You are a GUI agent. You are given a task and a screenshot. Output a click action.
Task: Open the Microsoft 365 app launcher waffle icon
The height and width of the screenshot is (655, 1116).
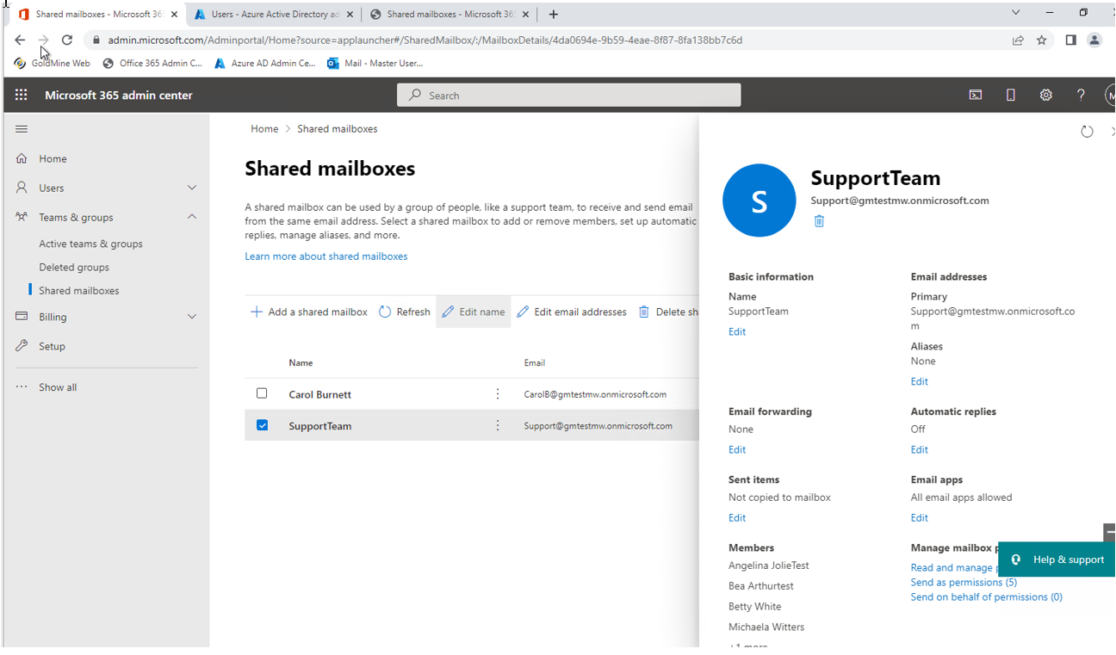[x=21, y=95]
